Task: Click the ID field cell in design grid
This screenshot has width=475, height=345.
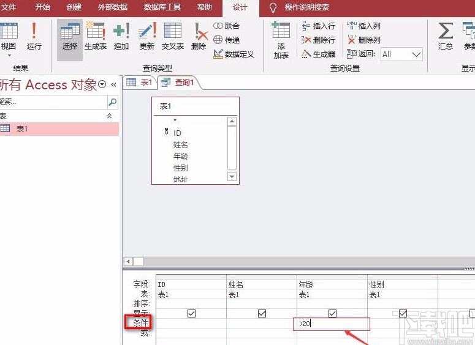Action: (191, 284)
